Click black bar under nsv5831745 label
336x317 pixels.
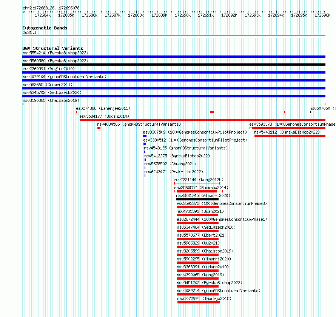(197, 199)
